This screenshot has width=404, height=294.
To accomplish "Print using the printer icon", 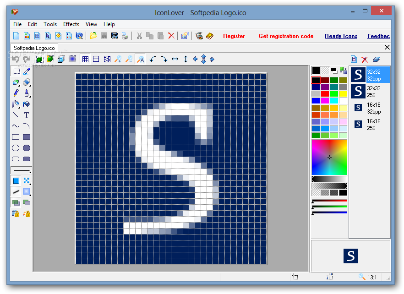I will [x=125, y=36].
